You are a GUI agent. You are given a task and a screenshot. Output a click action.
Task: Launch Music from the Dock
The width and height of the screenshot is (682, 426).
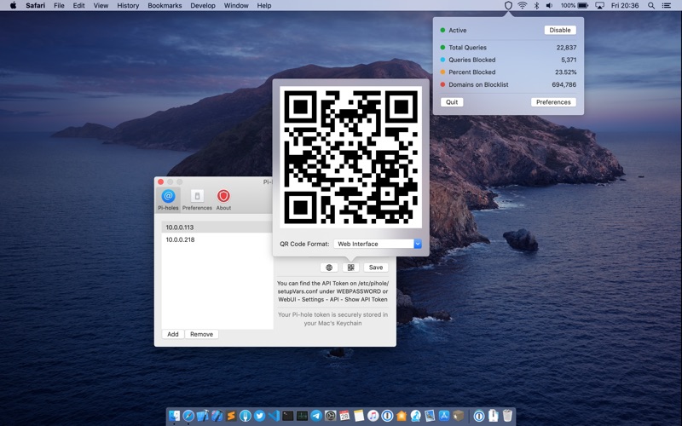coord(373,416)
